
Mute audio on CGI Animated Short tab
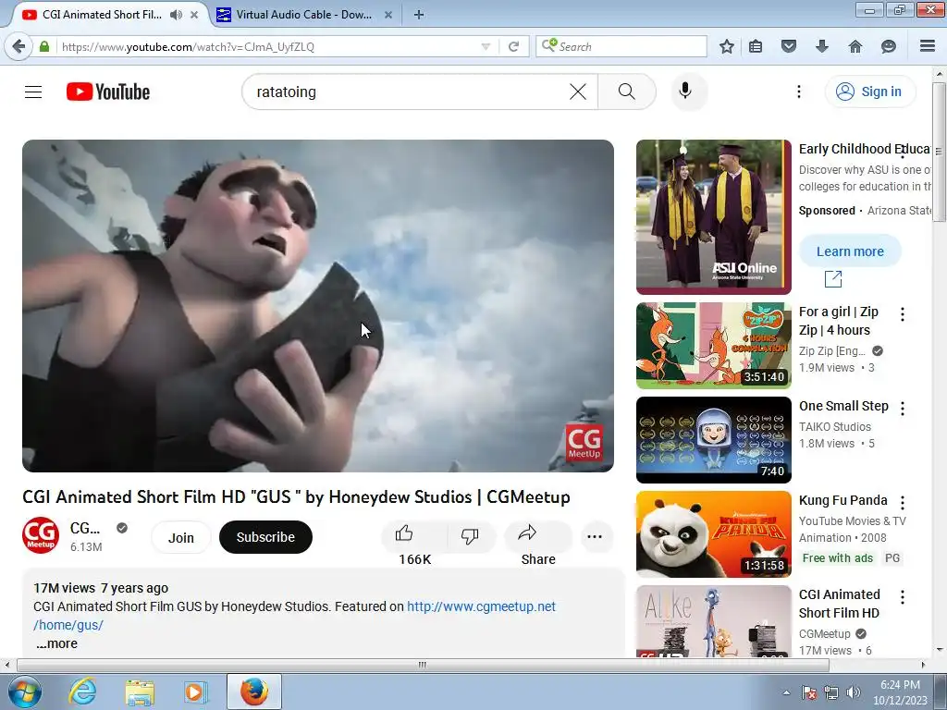(x=176, y=15)
